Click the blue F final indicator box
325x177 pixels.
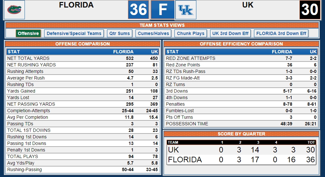pos(162,10)
